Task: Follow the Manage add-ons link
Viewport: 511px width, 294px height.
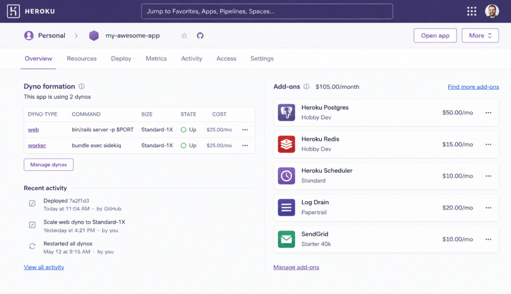Action: (296, 267)
